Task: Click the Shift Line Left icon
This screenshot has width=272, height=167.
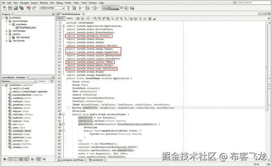Action: coord(131,18)
